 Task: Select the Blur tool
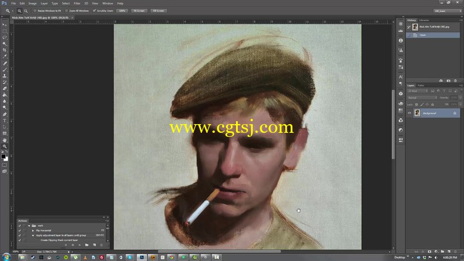[5, 101]
